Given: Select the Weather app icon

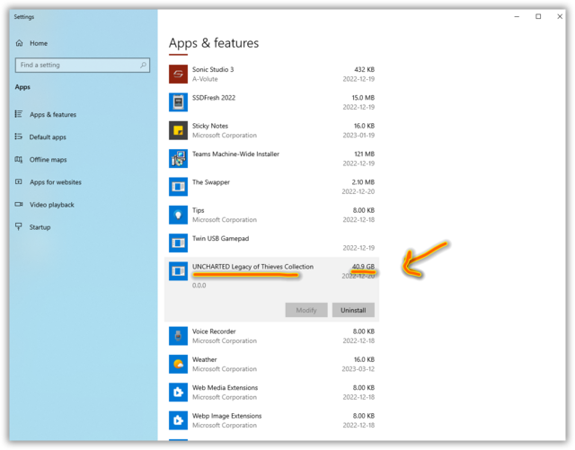Looking at the screenshot, I should [178, 364].
